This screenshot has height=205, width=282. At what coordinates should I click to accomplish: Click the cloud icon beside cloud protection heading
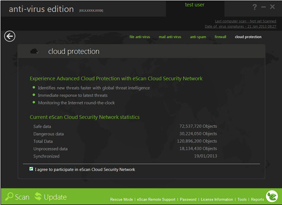point(34,51)
